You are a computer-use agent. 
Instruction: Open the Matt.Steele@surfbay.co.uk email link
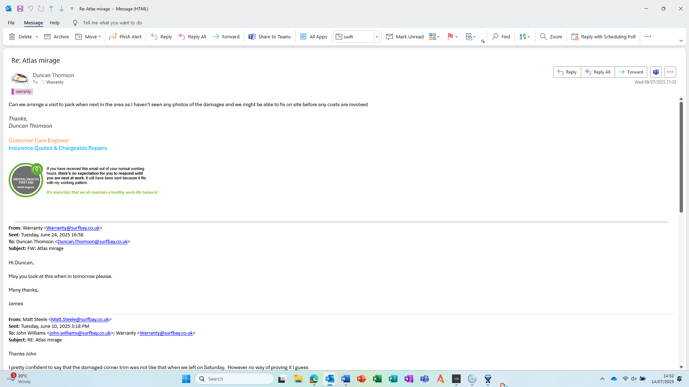80,319
